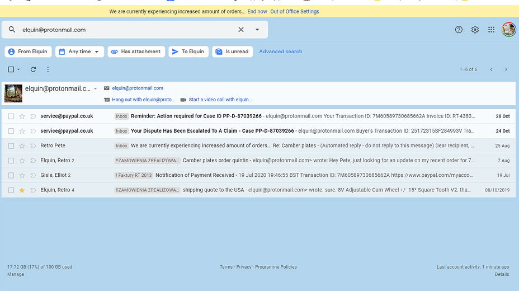The width and height of the screenshot is (519, 291).
Task: Open the blue elquin@protonmail.com email link
Action: click(138, 88)
